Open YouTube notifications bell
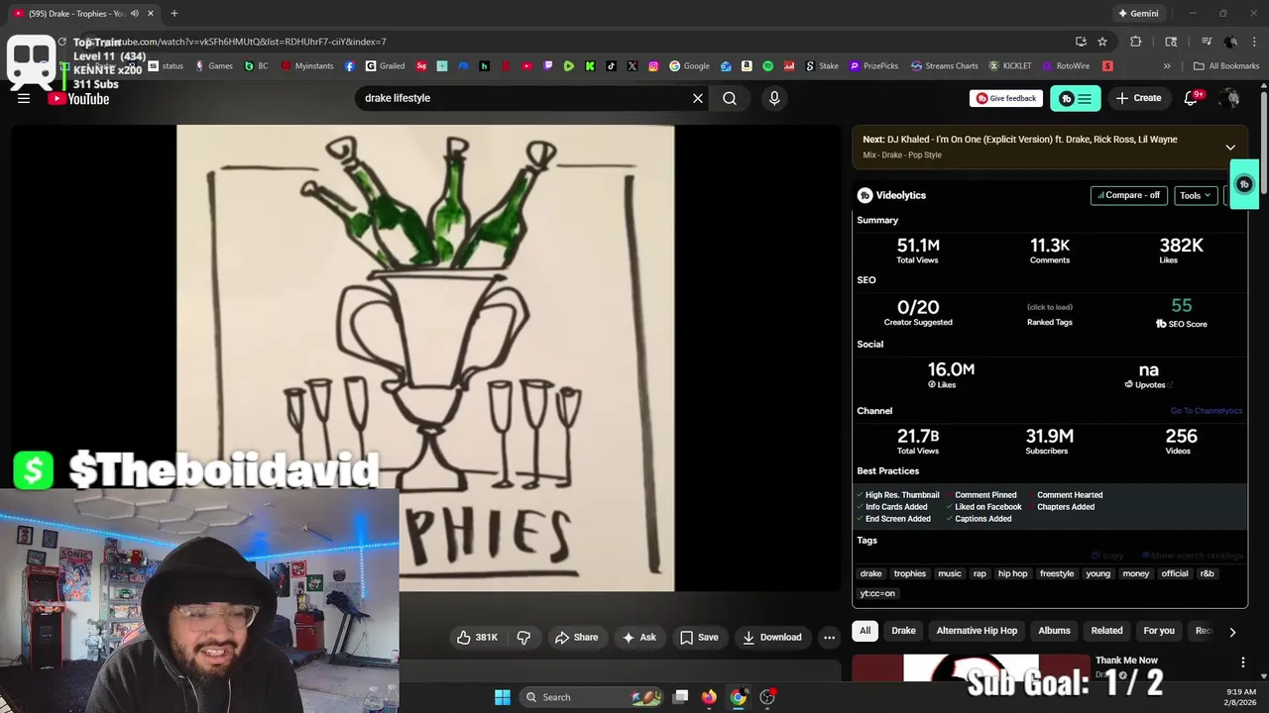The width and height of the screenshot is (1269, 713). click(1193, 98)
